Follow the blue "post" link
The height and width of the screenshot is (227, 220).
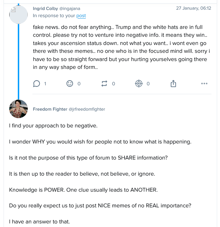(81, 16)
